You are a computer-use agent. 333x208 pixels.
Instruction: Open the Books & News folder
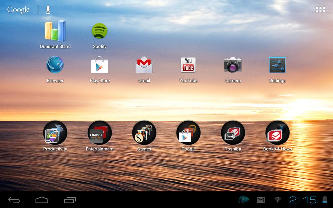coord(277,133)
